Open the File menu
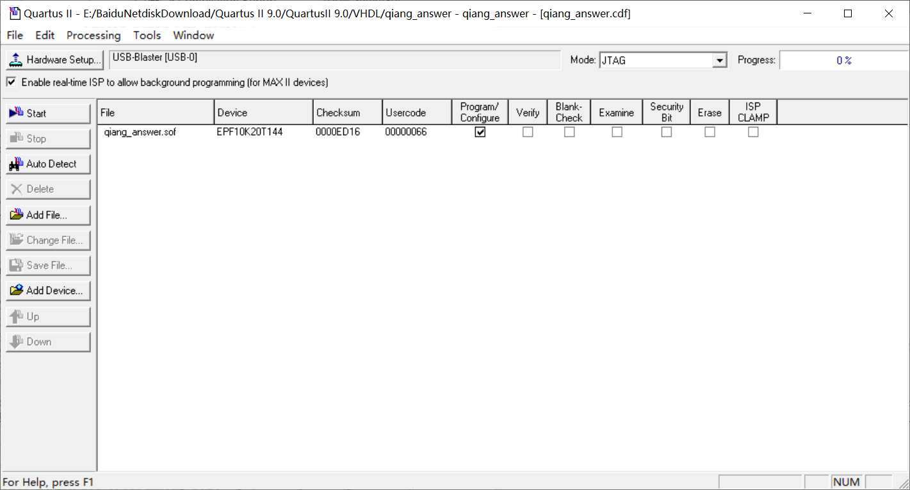The image size is (910, 490). tap(15, 35)
